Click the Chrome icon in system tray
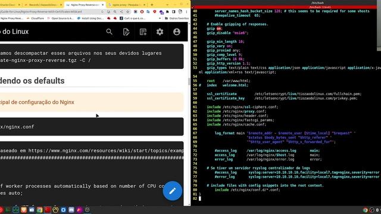This screenshot has height=214, width=381. [x=365, y=210]
